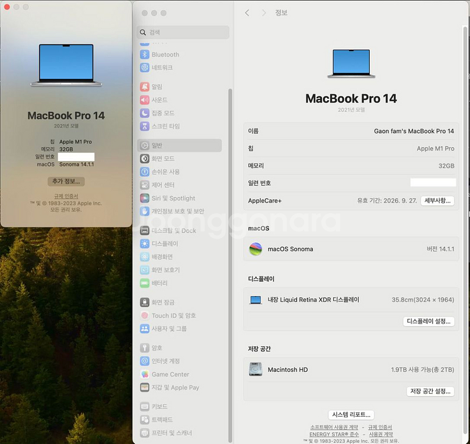470x444 pixels.
Task: Open Touch ID 및 암호 icon
Action: coord(145,316)
